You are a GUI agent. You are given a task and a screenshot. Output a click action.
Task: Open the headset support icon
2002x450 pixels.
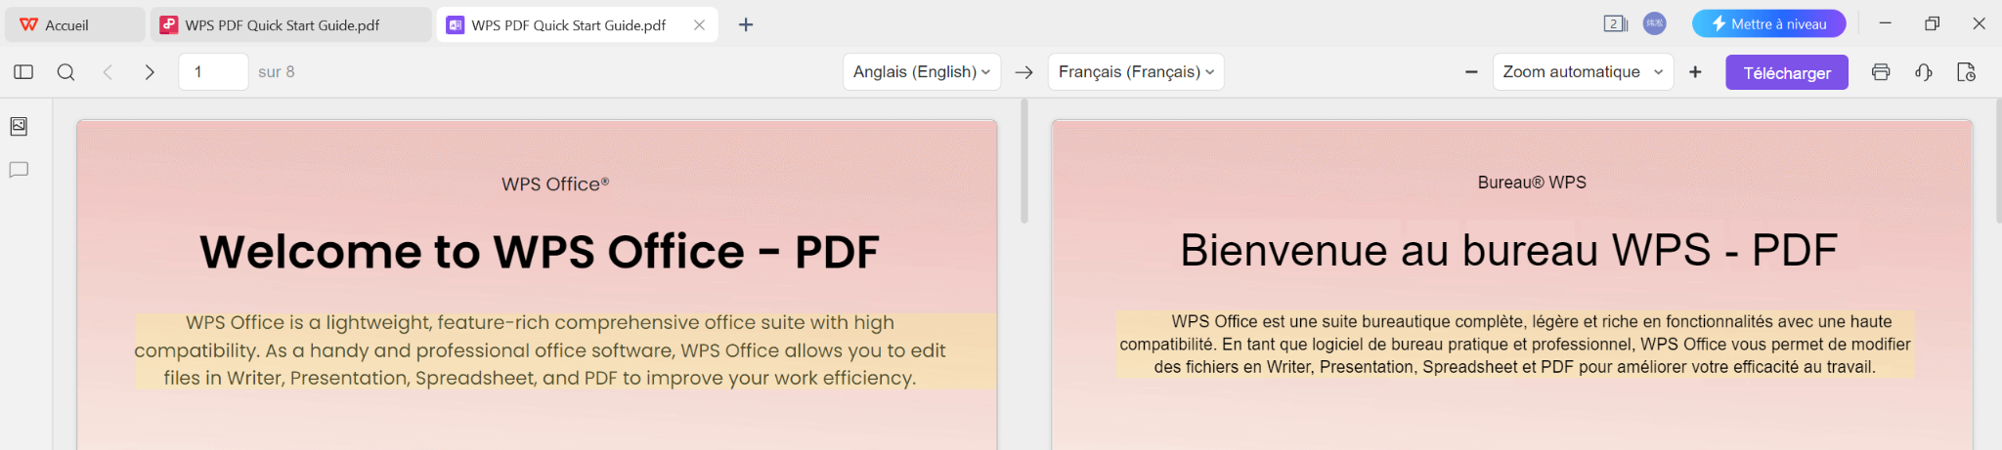tap(1923, 72)
